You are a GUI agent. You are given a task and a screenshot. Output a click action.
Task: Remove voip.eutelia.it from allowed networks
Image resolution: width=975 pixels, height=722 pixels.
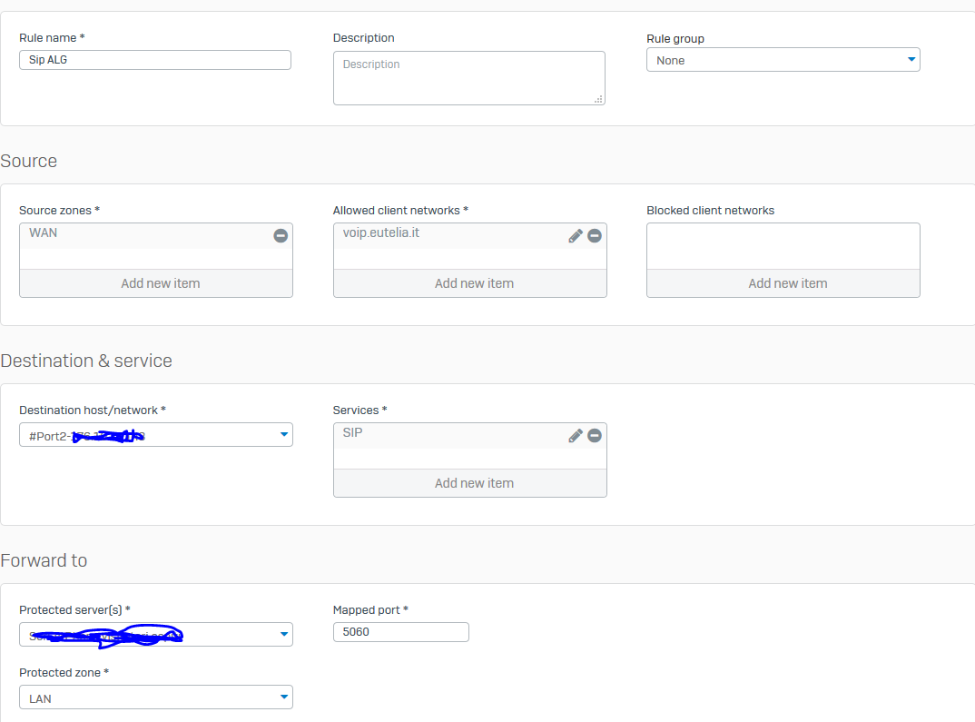595,235
